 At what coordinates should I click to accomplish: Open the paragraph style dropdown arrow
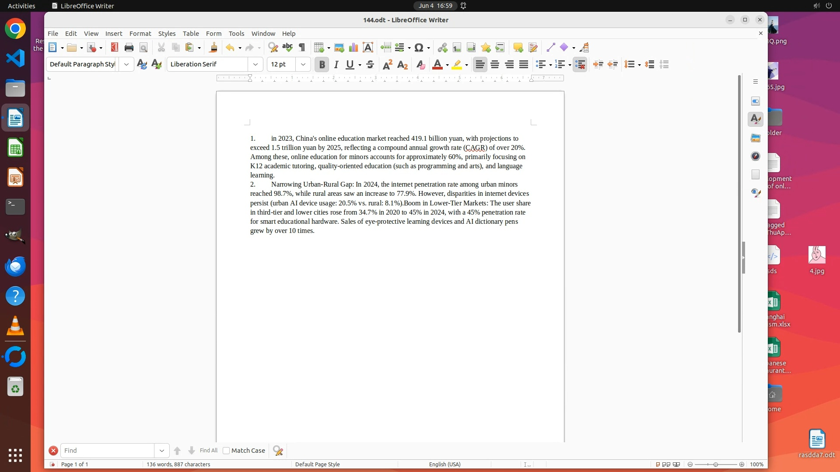[x=126, y=64]
